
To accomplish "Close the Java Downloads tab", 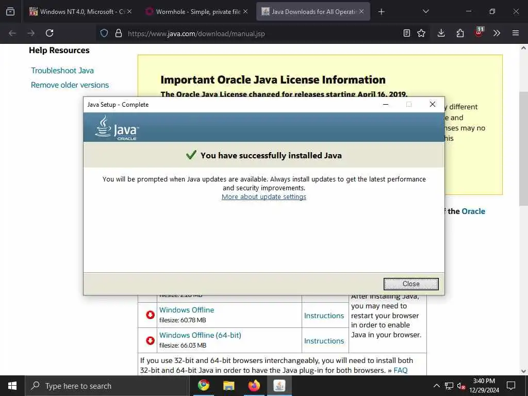I will [x=361, y=11].
